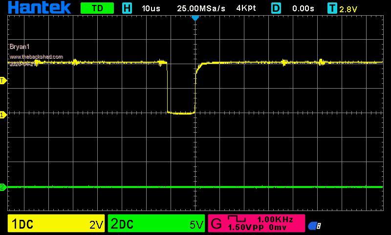Image resolution: width=391 pixels, height=235 pixels.
Task: Open the 10us timebase setting
Action: (152, 8)
